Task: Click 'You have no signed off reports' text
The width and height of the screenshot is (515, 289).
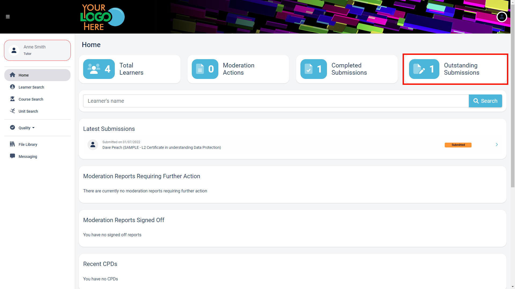Action: point(112,235)
